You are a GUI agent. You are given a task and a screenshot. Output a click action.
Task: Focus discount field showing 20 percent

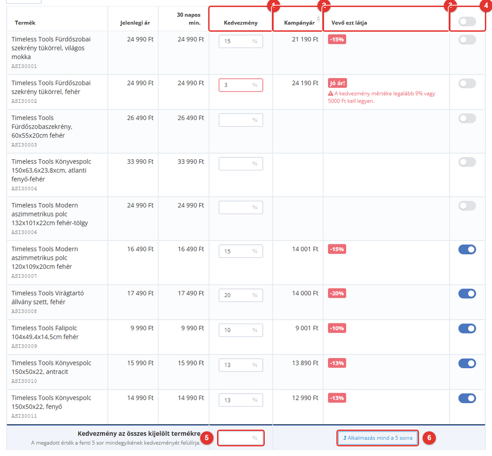coord(241,295)
